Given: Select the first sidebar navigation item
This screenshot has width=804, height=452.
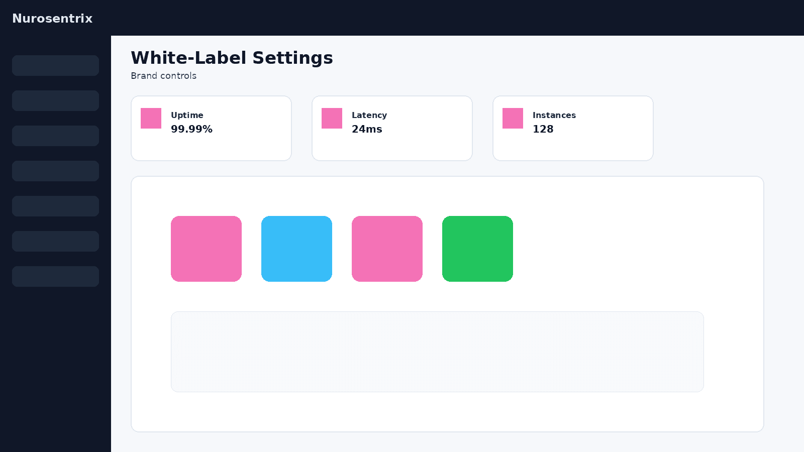Looking at the screenshot, I should click(55, 65).
